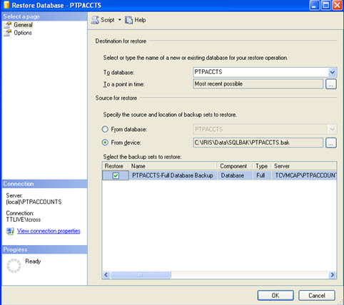Browse for point in time ellipsis button
The width and height of the screenshot is (344, 305).
[331, 84]
